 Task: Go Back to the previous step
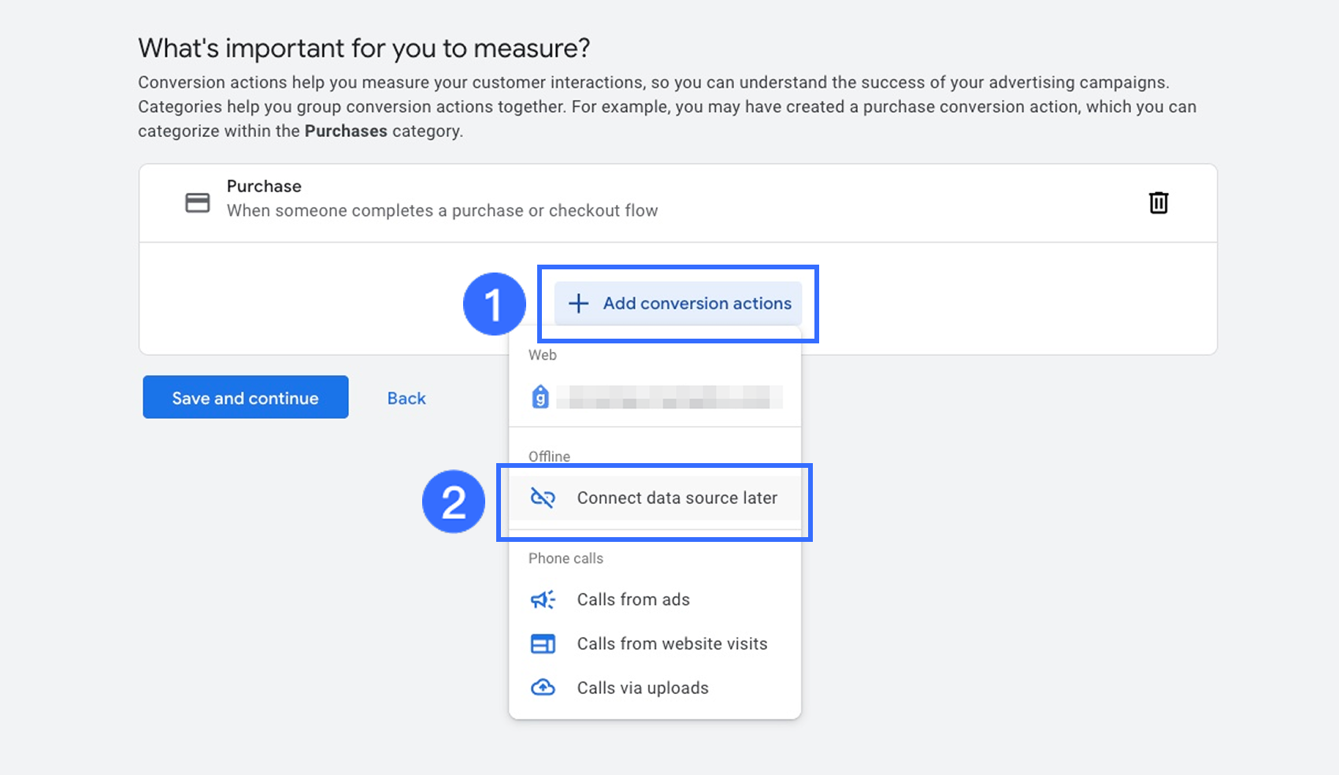pyautogui.click(x=406, y=398)
